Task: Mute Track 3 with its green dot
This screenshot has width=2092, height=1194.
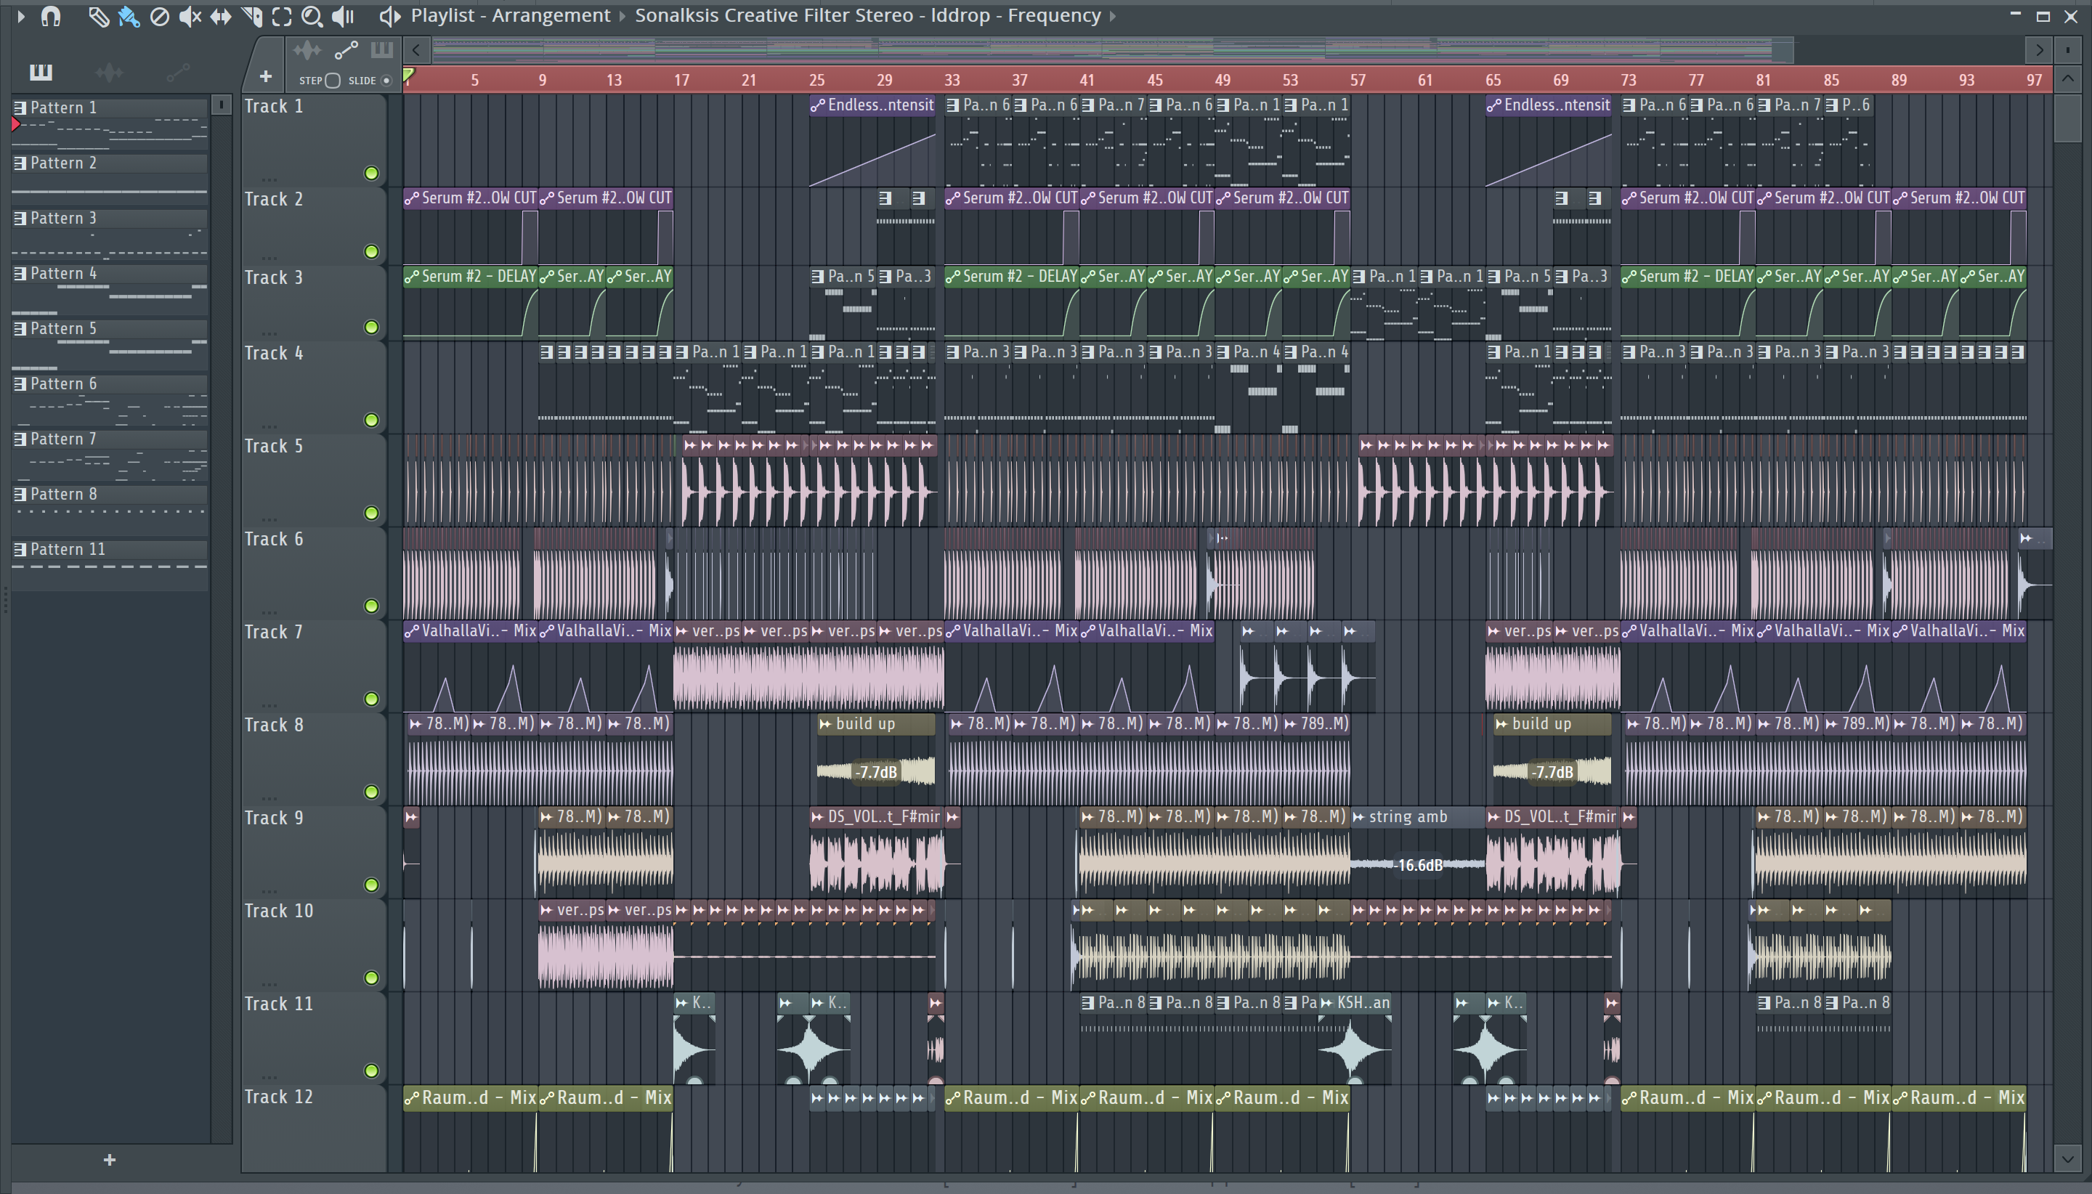Action: [371, 328]
